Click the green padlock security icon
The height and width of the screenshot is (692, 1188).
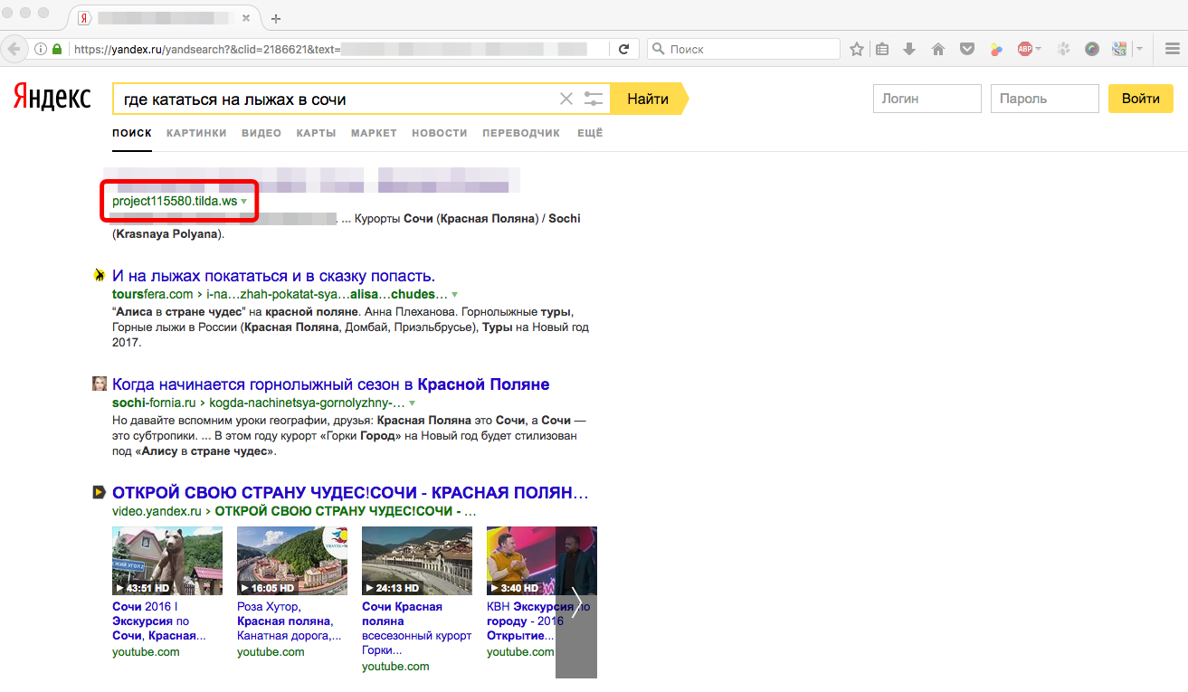click(x=57, y=49)
